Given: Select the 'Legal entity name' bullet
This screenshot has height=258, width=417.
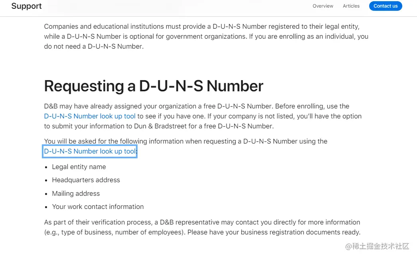Looking at the screenshot, I should (79, 167).
